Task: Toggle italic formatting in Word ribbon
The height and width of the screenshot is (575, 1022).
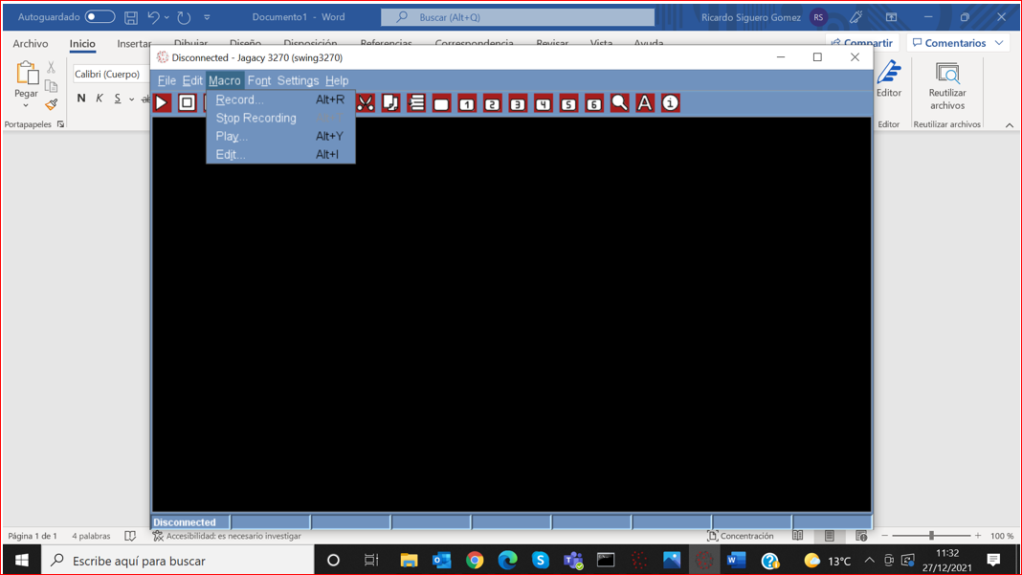Action: pyautogui.click(x=100, y=99)
